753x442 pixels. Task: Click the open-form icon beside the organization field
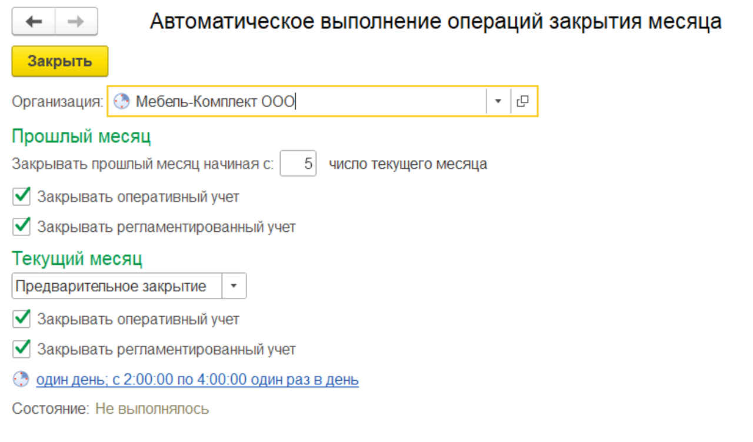522,101
